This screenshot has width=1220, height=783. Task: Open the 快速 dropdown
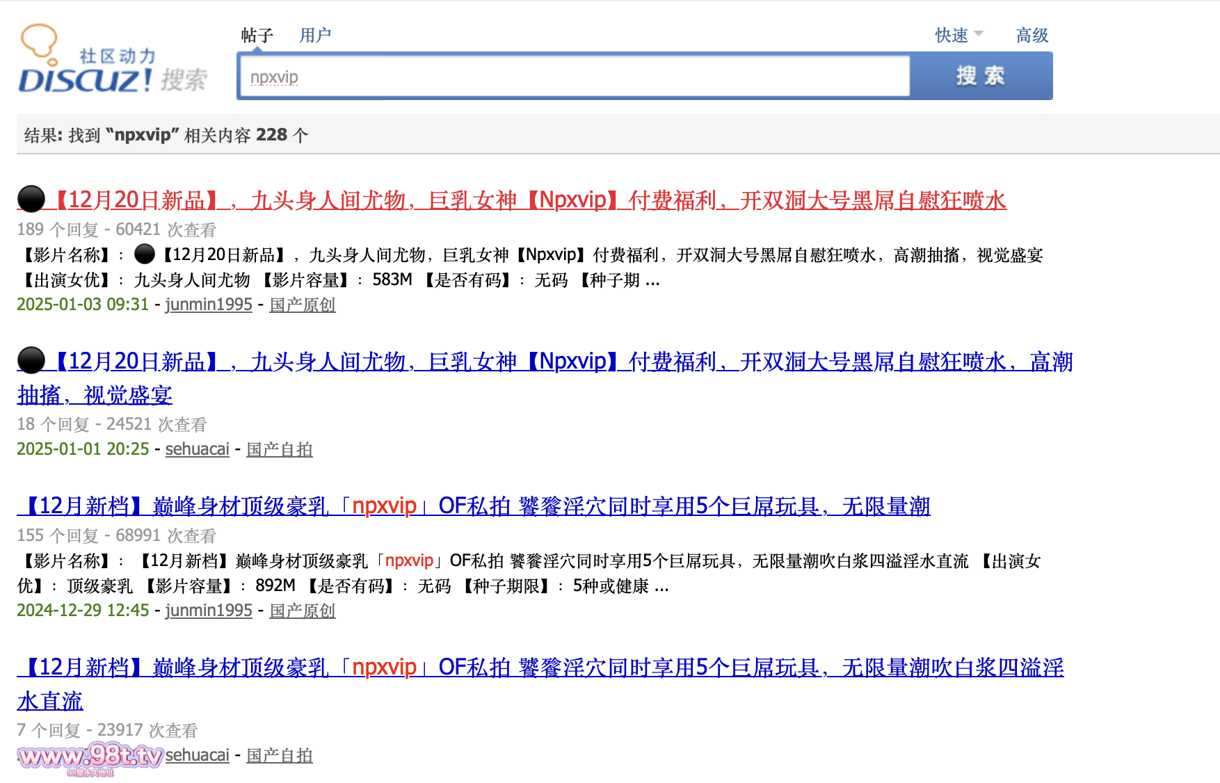pyautogui.click(x=958, y=35)
